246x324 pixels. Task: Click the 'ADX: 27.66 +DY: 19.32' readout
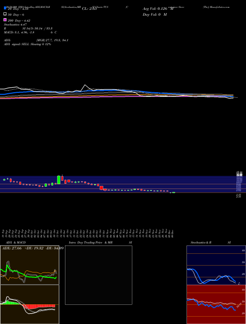coord(23,248)
